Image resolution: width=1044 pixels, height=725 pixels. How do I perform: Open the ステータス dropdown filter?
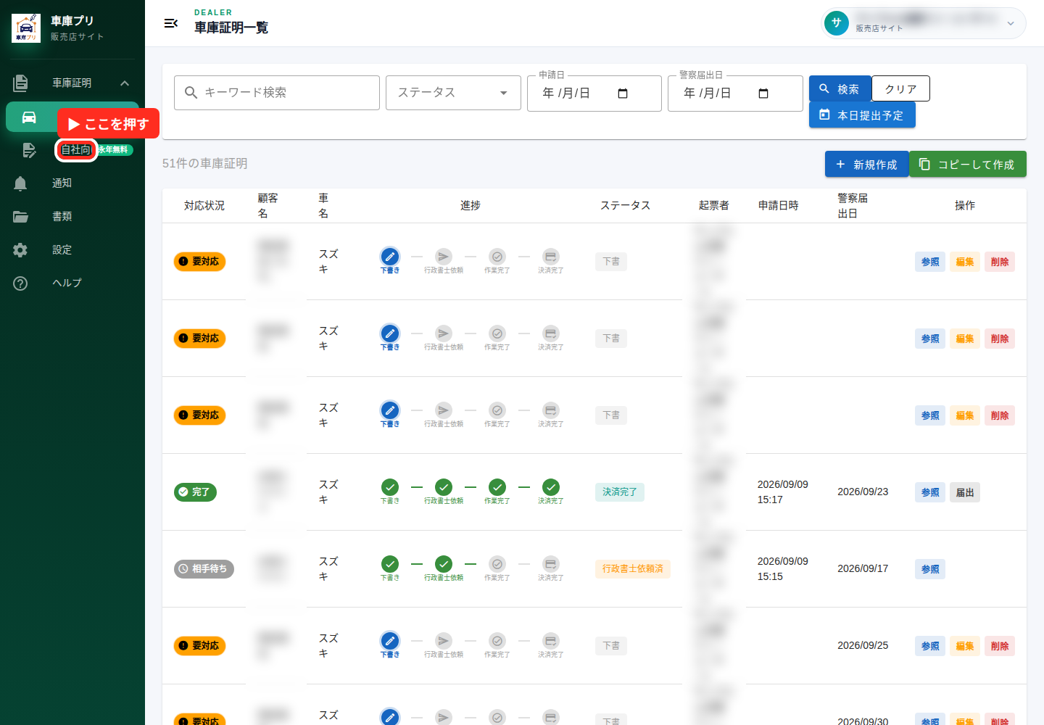[x=453, y=93]
